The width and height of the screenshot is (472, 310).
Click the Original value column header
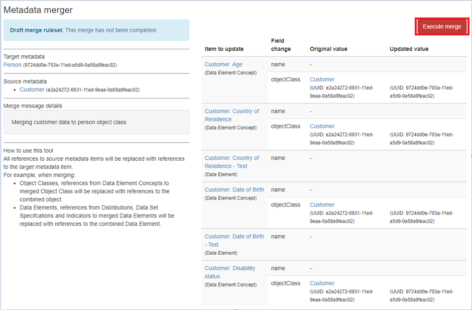click(328, 49)
